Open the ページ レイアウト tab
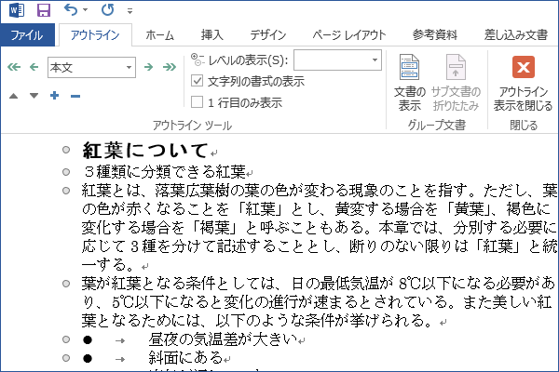The width and height of the screenshot is (559, 372). coord(349,35)
